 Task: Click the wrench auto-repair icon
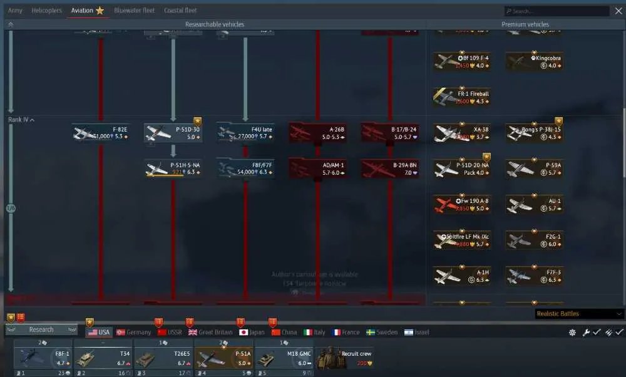pyautogui.click(x=586, y=333)
